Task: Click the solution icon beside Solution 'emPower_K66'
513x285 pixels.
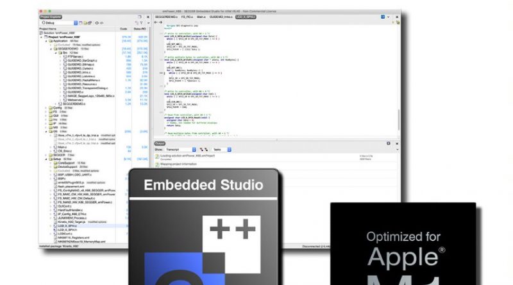Action: click(41, 33)
